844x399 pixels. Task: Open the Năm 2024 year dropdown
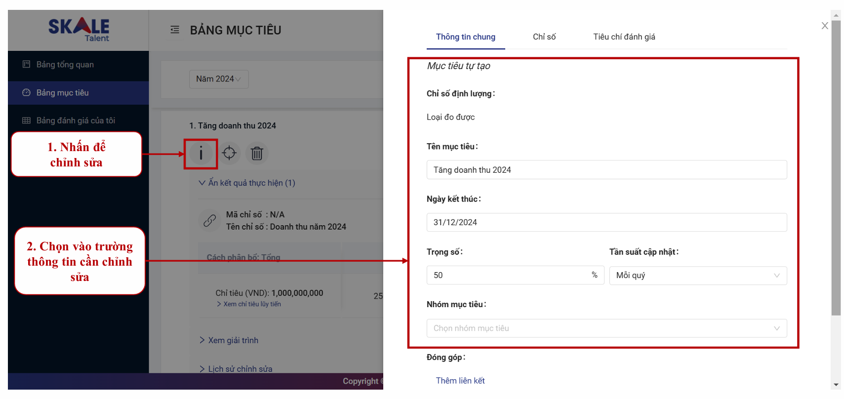click(x=218, y=79)
